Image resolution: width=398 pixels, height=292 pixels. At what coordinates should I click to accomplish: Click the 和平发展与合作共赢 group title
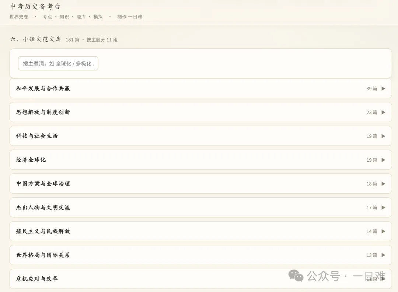tap(43, 88)
